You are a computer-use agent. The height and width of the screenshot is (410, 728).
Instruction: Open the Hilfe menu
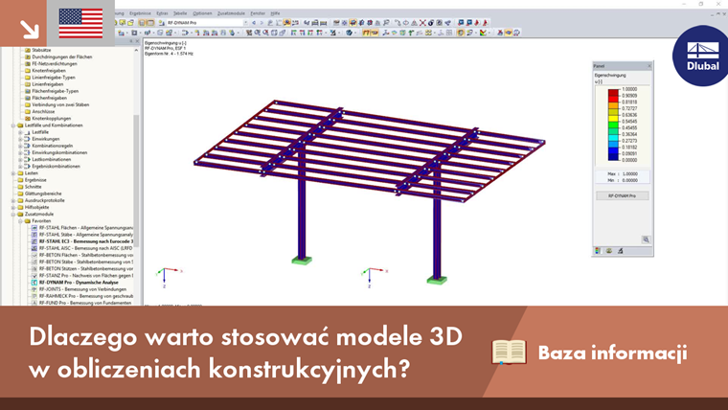pyautogui.click(x=275, y=13)
